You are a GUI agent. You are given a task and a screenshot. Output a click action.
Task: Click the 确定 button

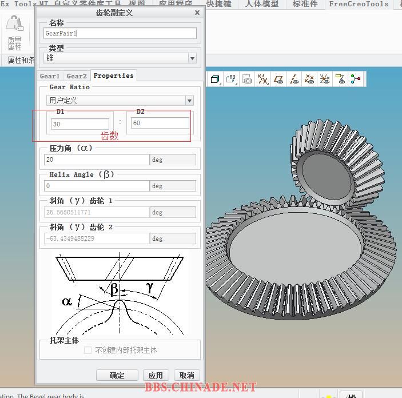tap(117, 375)
